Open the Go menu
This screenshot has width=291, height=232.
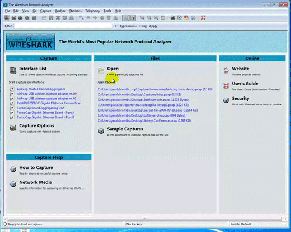click(35, 11)
